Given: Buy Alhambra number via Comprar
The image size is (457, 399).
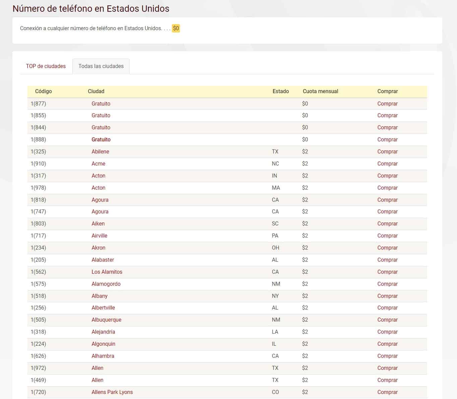Looking at the screenshot, I should click(x=387, y=356).
